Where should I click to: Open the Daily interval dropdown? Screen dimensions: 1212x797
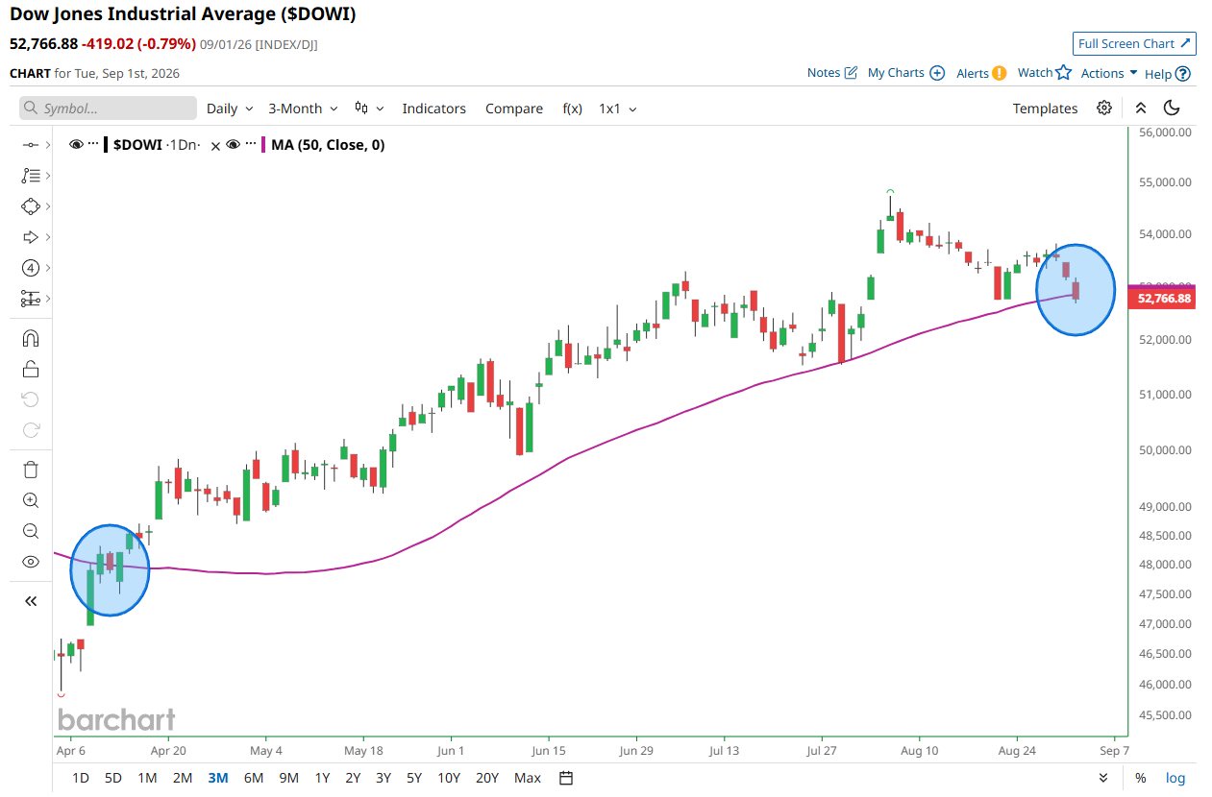click(230, 109)
